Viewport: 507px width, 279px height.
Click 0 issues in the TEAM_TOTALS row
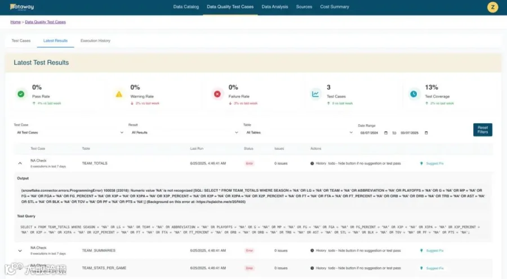[281, 163]
